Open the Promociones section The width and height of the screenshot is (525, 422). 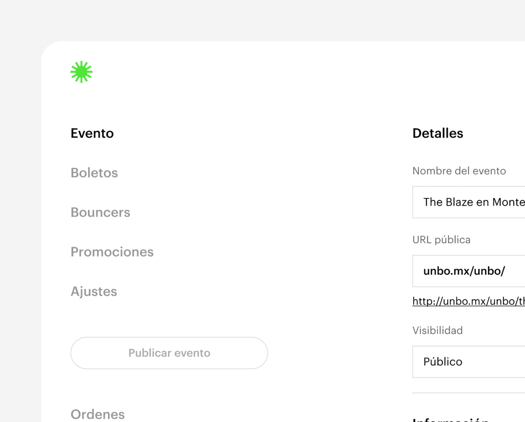112,252
